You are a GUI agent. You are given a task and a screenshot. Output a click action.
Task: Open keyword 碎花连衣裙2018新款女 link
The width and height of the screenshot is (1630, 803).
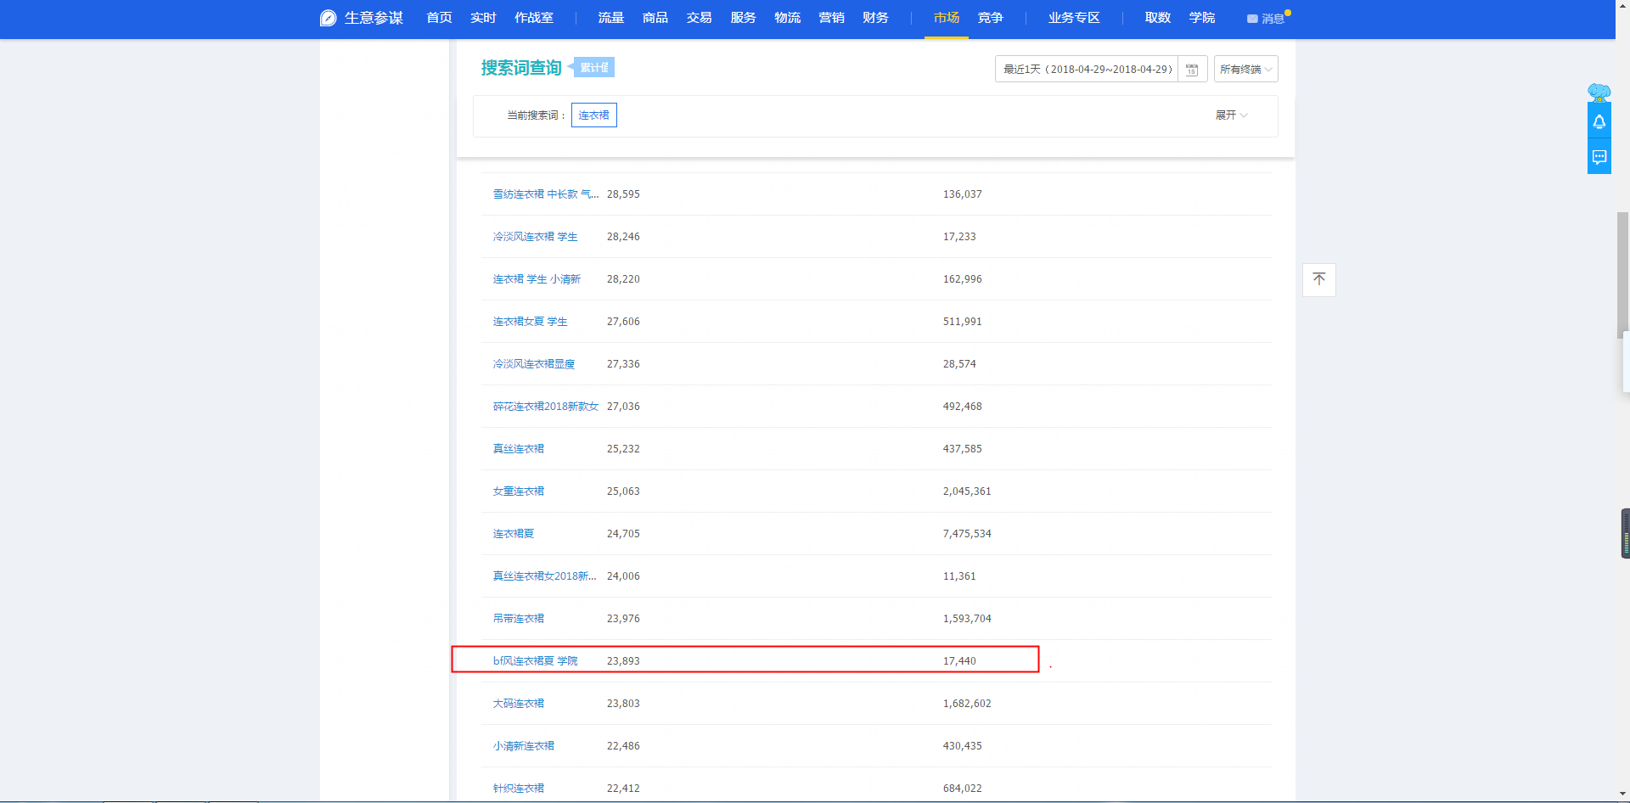pyautogui.click(x=546, y=407)
